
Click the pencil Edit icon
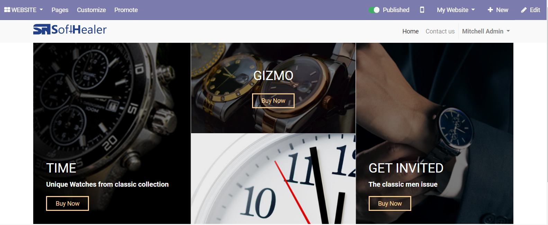point(524,10)
